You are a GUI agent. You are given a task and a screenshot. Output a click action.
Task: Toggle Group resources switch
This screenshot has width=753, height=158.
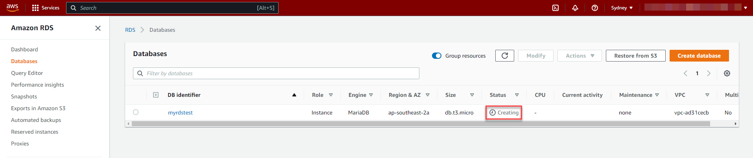437,56
